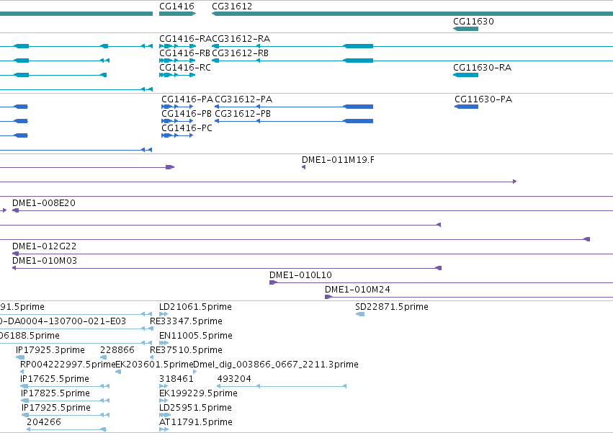The width and height of the screenshot is (613, 433).
Task: Open the RE33347.5prime EST
Action: pyautogui.click(x=152, y=329)
